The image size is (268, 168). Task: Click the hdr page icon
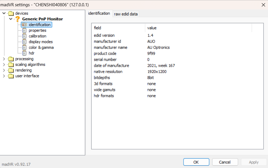click(24, 53)
